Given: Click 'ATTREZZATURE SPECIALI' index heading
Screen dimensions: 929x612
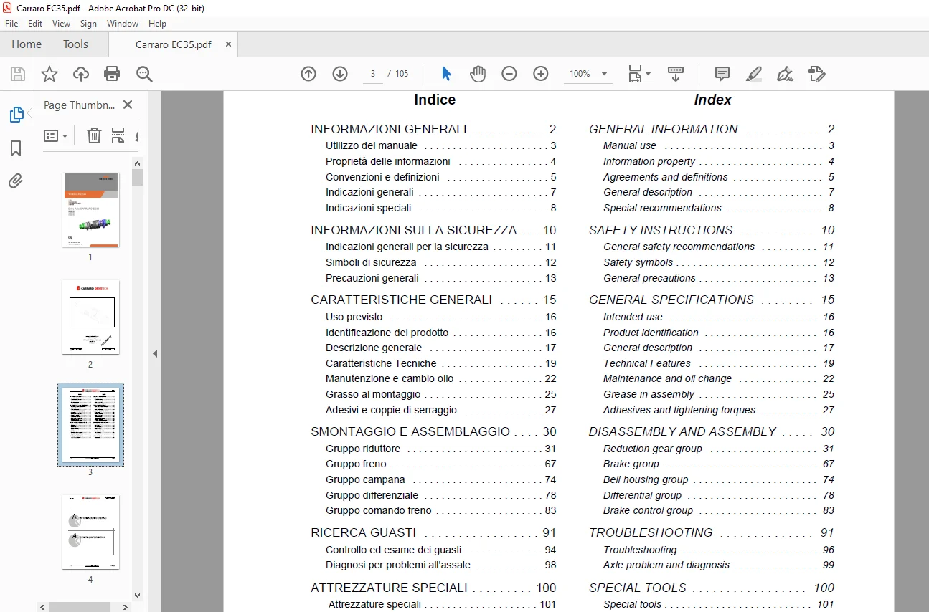Looking at the screenshot, I should [389, 588].
